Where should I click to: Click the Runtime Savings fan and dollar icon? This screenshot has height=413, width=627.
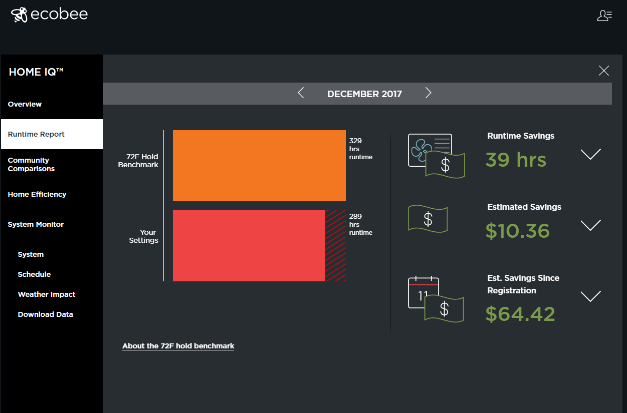(x=436, y=156)
